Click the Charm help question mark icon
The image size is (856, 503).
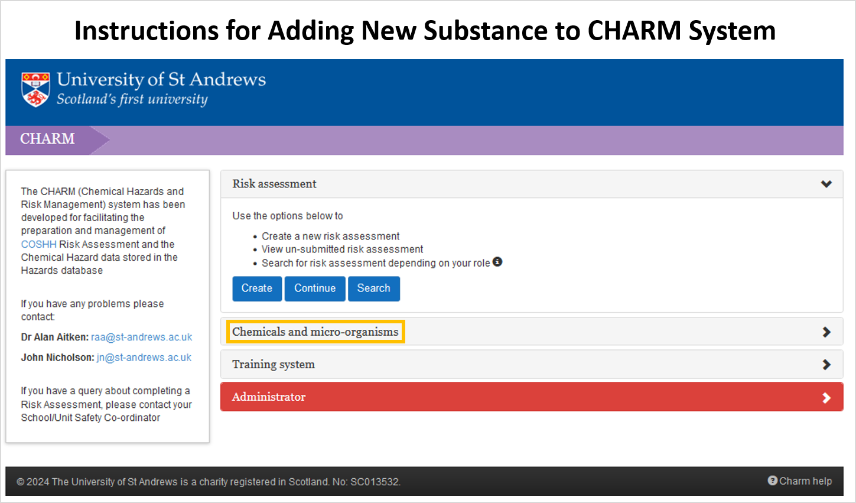point(773,481)
